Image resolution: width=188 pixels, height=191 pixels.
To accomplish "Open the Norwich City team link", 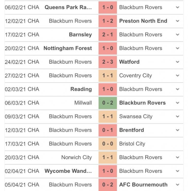I will [x=76, y=157].
